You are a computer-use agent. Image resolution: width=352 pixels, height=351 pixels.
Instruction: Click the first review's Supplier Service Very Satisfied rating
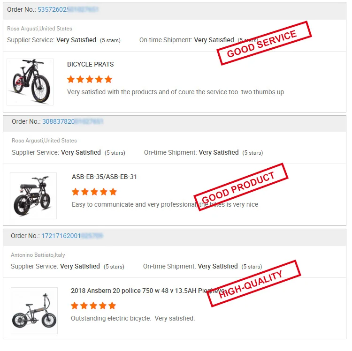pyautogui.click(x=76, y=40)
